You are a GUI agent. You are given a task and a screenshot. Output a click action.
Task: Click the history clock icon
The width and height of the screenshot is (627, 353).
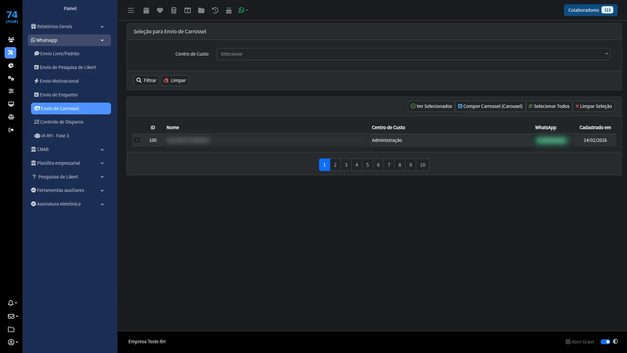(215, 10)
